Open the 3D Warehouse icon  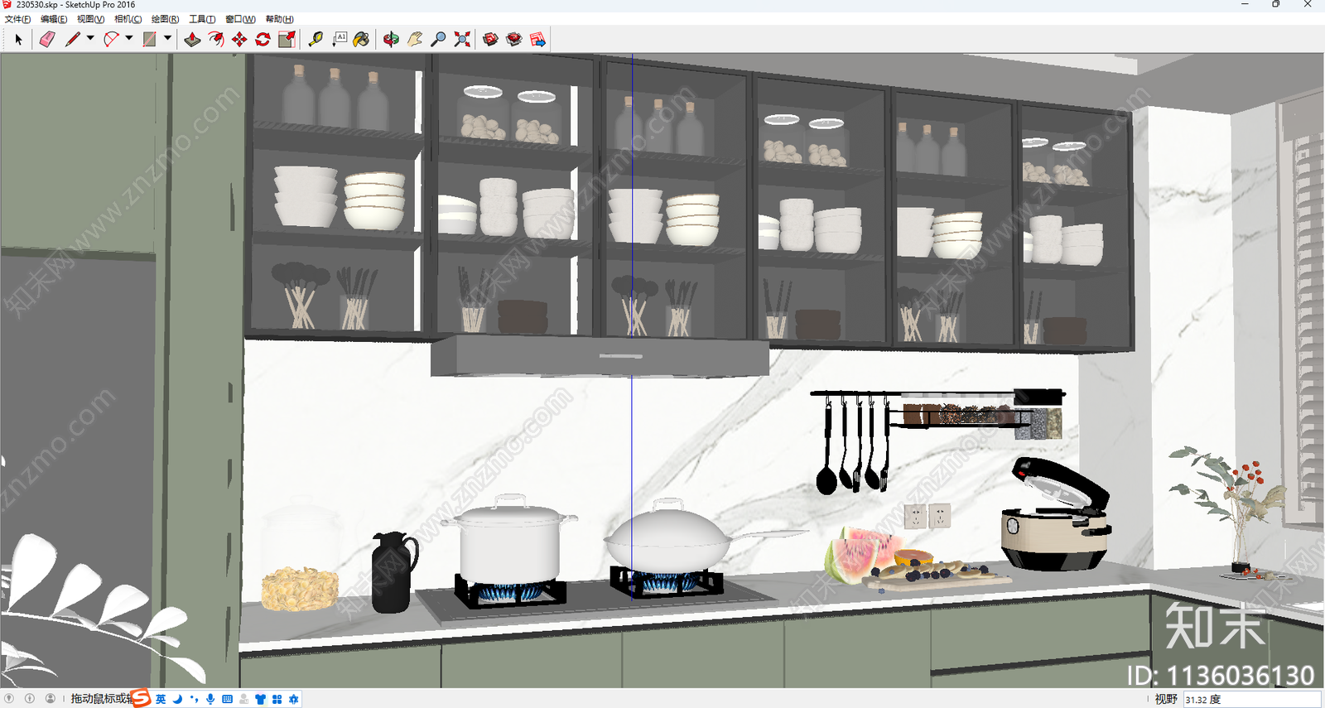click(x=490, y=39)
